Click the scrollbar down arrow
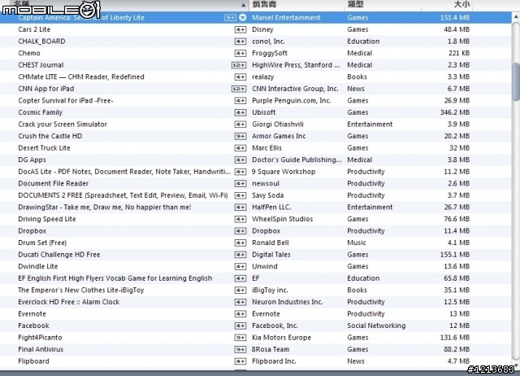This screenshot has height=376, width=520. 516,365
